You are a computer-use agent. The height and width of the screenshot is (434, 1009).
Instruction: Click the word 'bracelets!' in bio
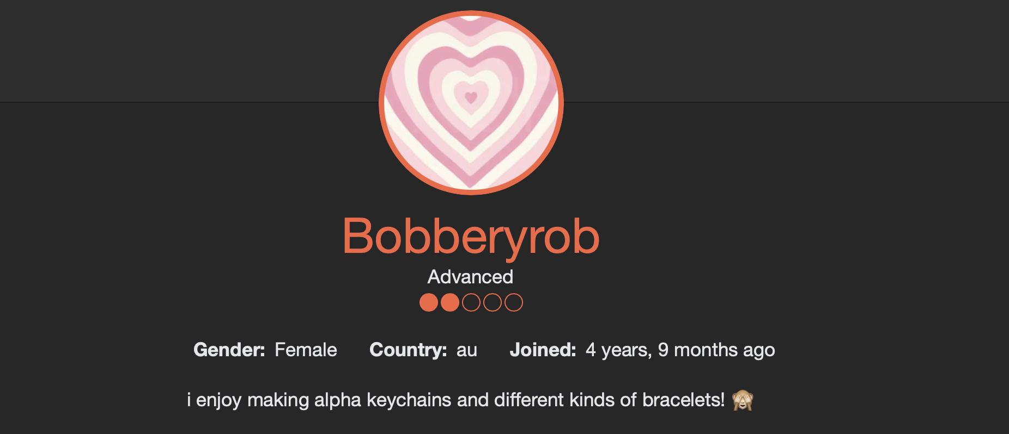point(683,400)
